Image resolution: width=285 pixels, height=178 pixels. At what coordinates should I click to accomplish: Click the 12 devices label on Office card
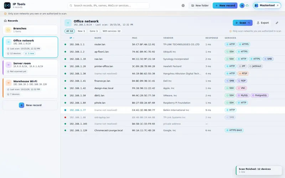pyautogui.click(x=14, y=53)
